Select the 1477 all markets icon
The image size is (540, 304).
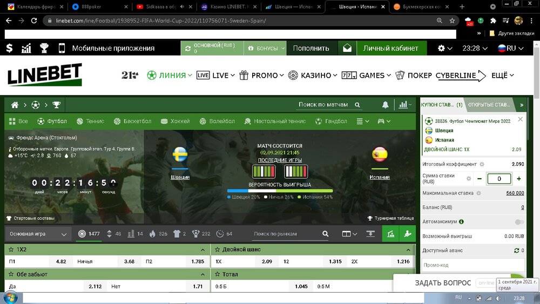tap(82, 234)
